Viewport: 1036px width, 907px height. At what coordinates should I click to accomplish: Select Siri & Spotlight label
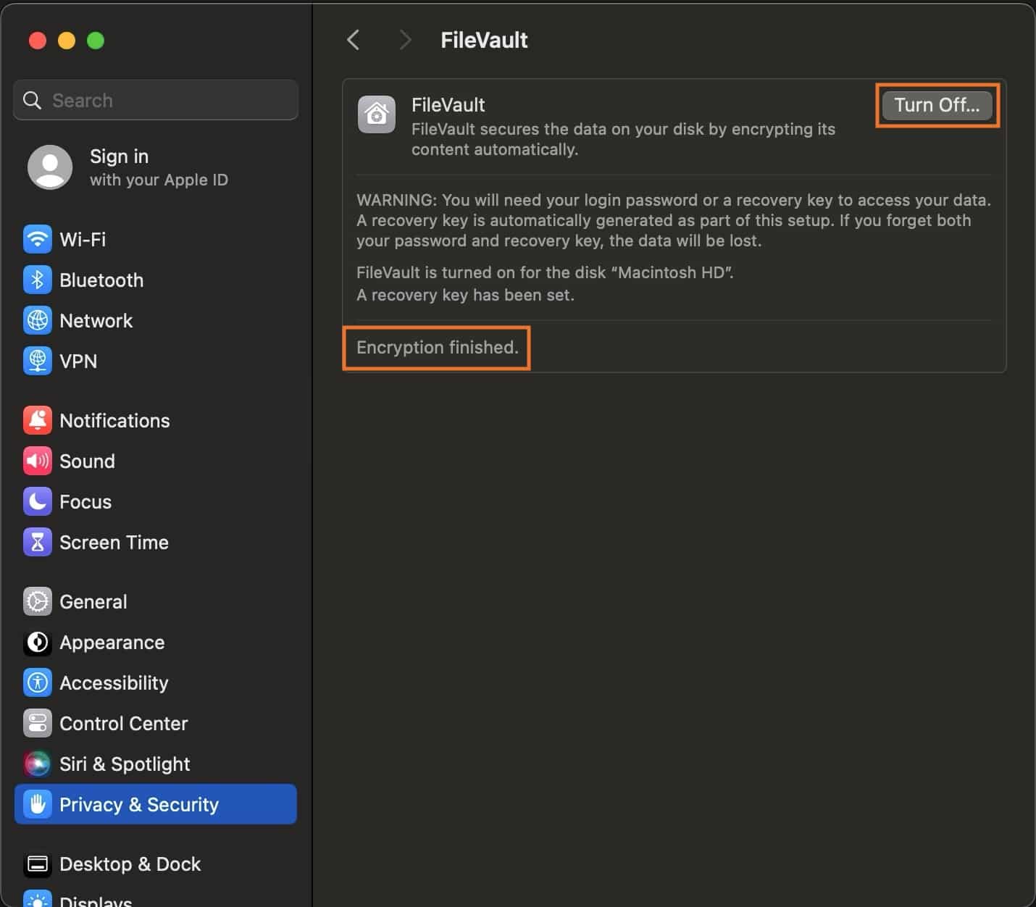[125, 764]
